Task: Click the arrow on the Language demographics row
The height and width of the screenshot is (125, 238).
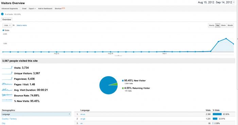Action: 69,114
